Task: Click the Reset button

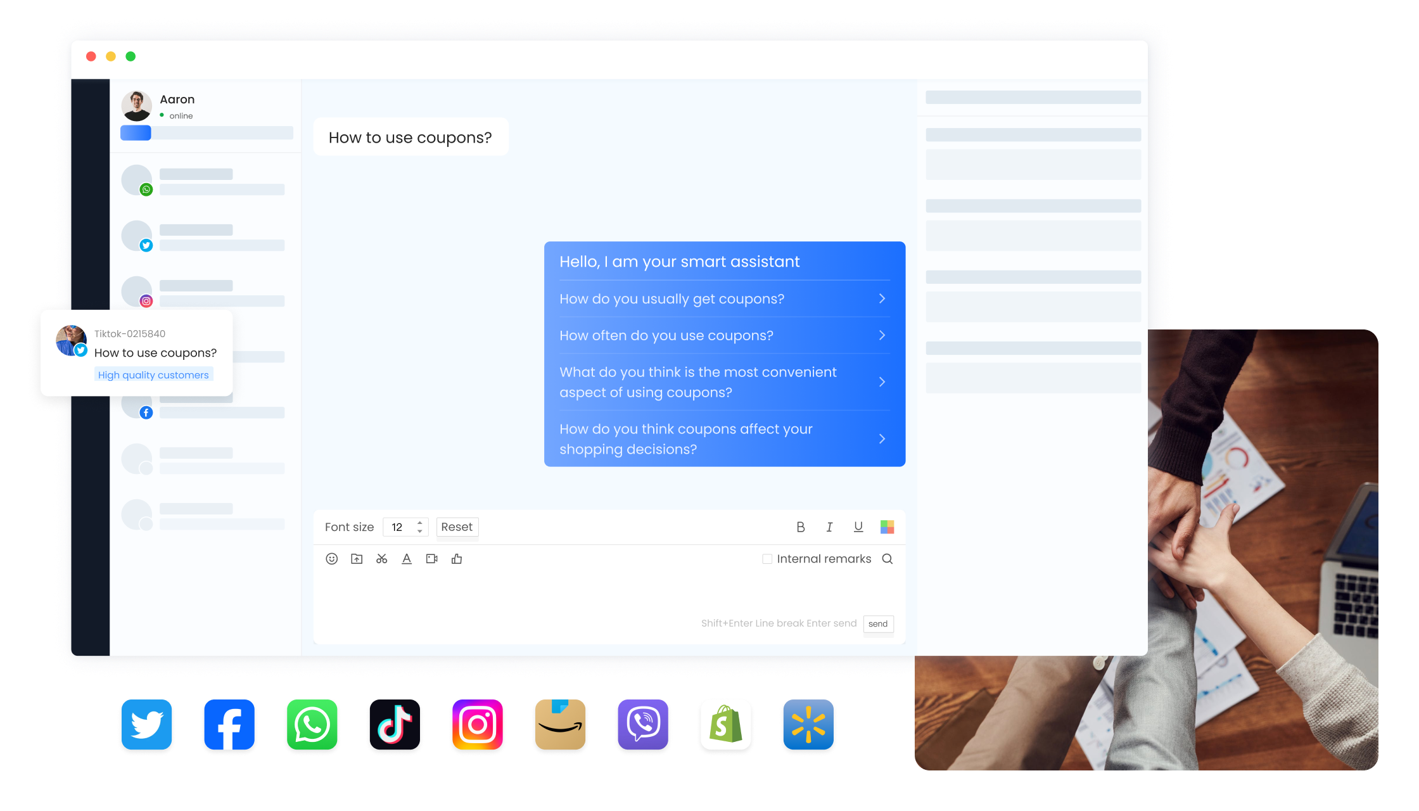Action: tap(457, 527)
